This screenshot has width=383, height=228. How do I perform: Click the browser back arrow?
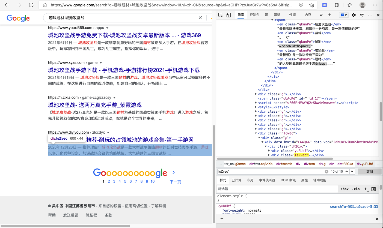7,5
